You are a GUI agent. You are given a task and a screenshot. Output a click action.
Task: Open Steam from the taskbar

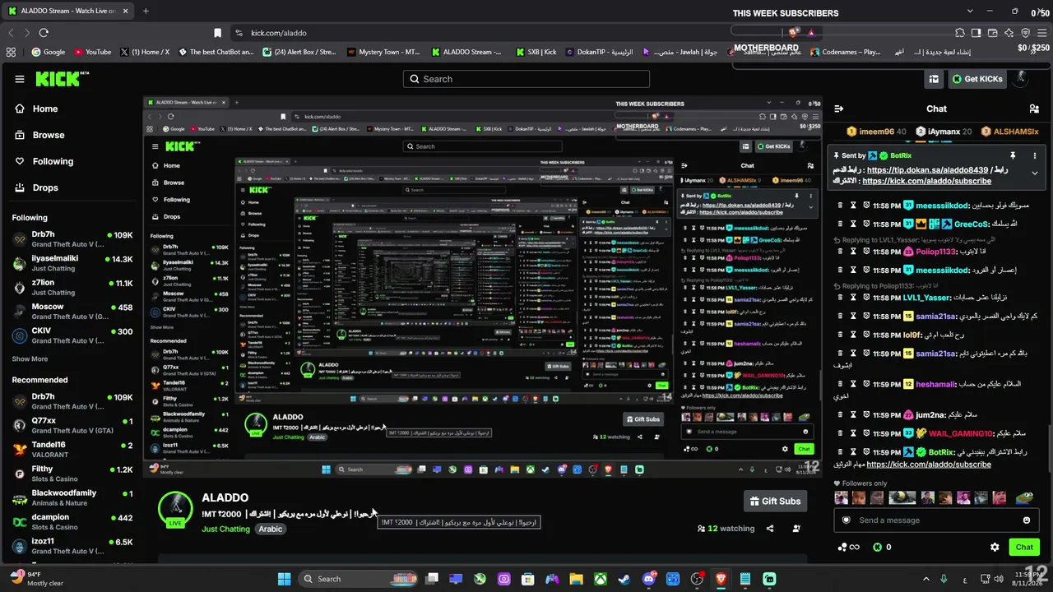625,579
